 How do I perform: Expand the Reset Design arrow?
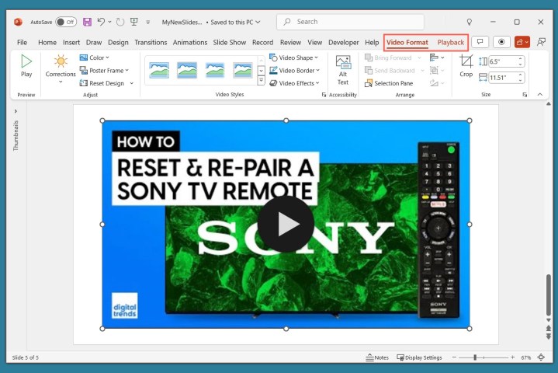click(132, 83)
